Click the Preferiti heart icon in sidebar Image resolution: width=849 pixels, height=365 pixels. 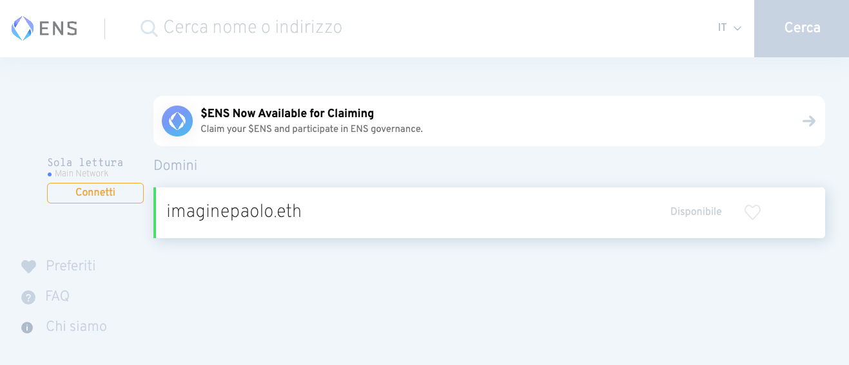coord(28,267)
